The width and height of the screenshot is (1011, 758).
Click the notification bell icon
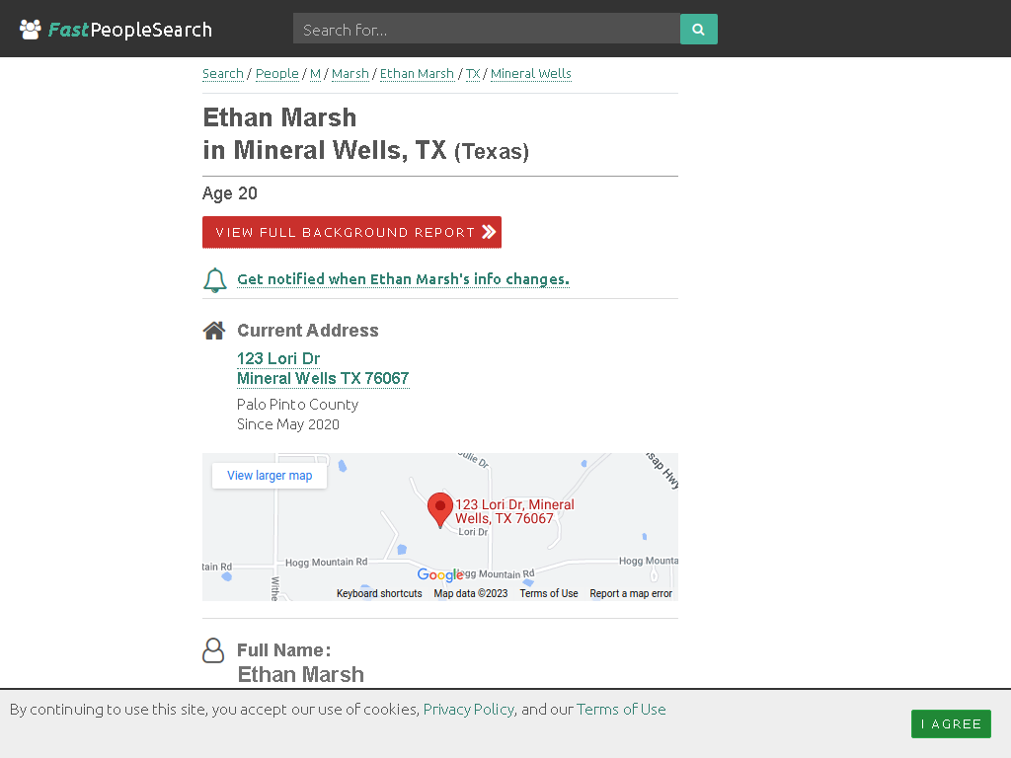pyautogui.click(x=214, y=279)
